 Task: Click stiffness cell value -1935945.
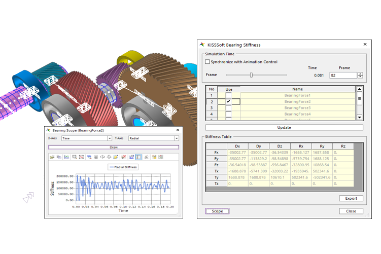301,171
